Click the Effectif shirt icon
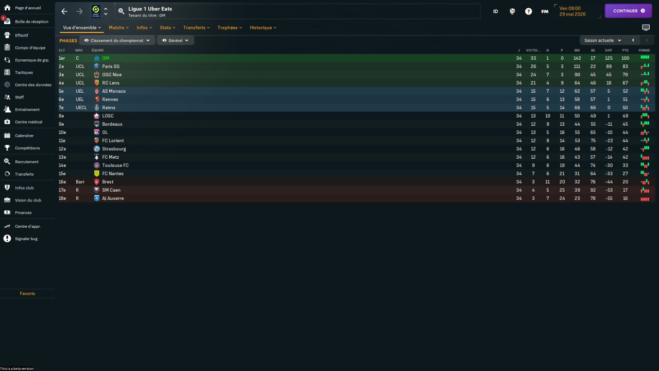Screen dimensions: 659x371 [7, 36]
